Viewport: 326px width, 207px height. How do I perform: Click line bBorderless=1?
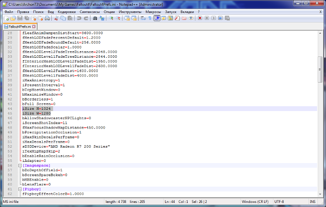[x=37, y=99]
